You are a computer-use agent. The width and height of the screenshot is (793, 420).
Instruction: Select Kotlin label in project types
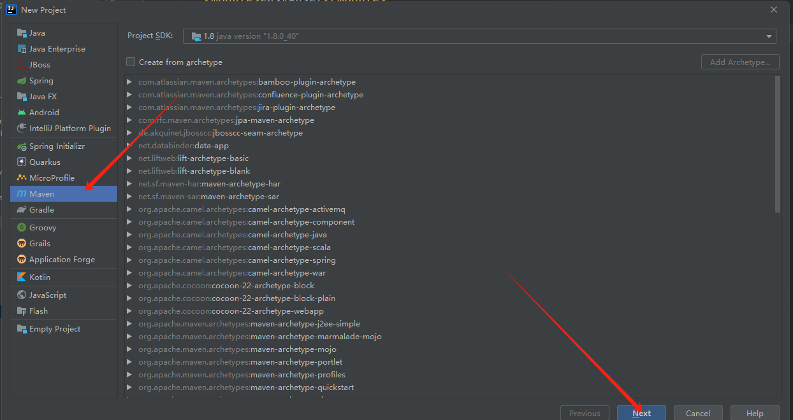[40, 277]
